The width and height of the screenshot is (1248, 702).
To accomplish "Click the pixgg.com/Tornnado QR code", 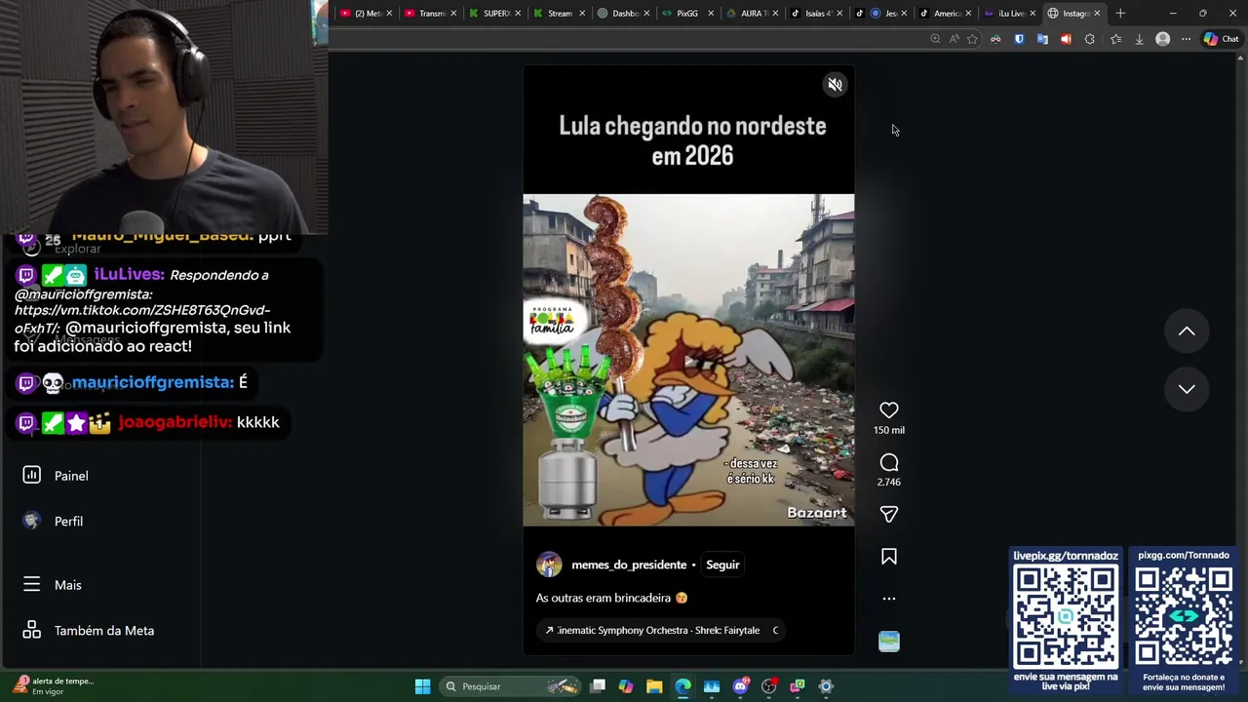I will (1184, 617).
